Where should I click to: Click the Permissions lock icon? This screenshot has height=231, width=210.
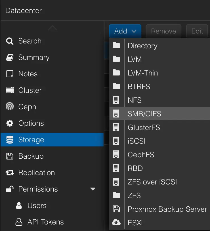click(x=9, y=189)
